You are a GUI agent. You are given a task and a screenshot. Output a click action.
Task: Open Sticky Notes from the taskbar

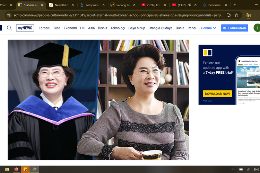point(25,169)
